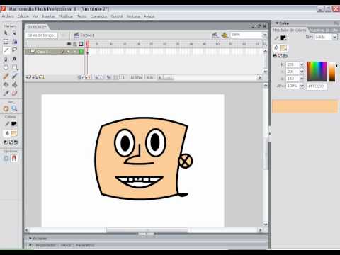Open the Edit Scene icon menu
Viewport: 340px width, 255px height.
coord(215,35)
